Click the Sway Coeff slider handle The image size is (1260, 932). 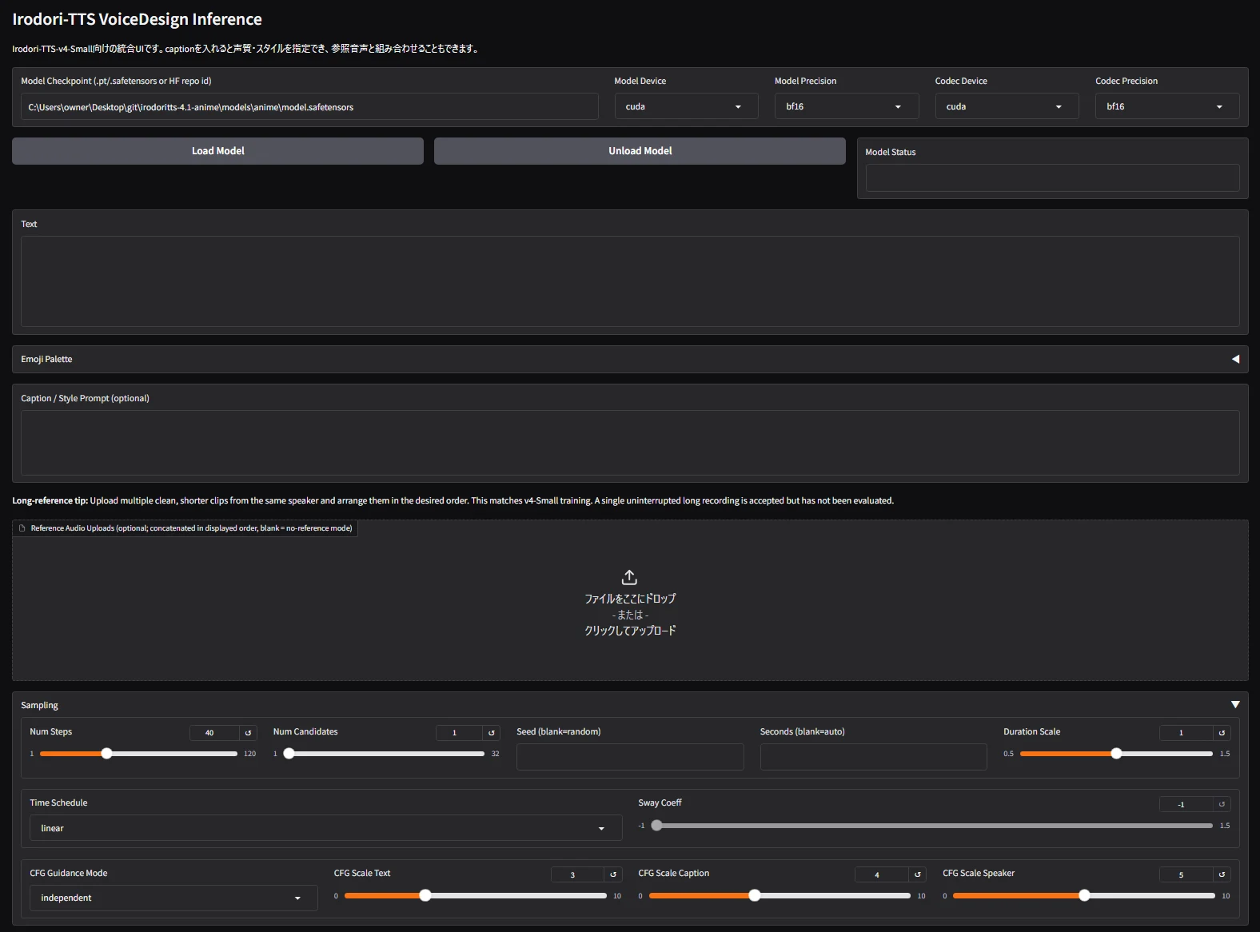tap(656, 826)
